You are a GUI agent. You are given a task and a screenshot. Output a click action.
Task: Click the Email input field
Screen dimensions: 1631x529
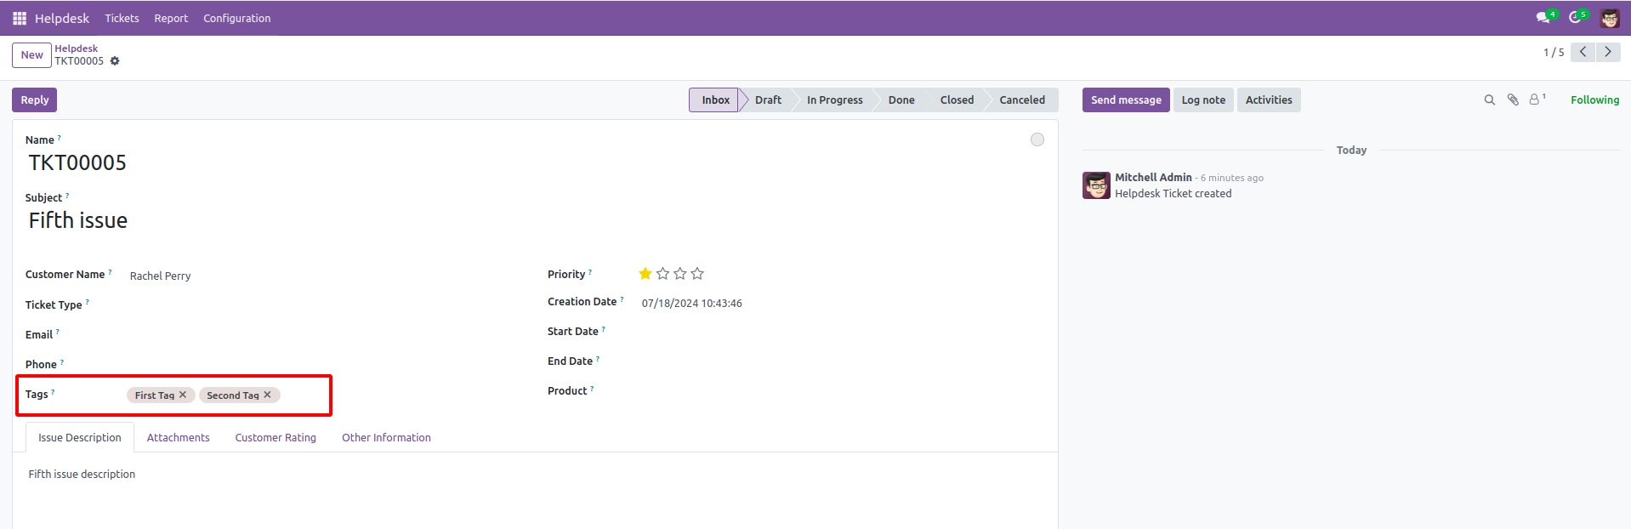323,335
